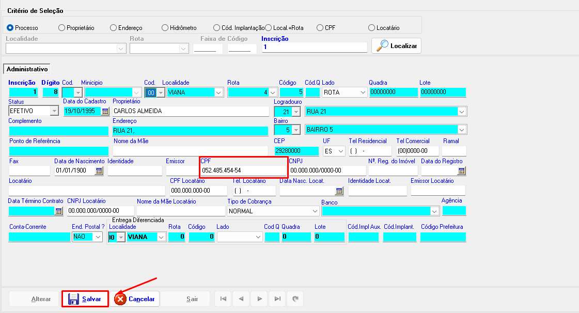Choose the Hidrômetro radio option
Screen dimensions: 579x313
click(x=165, y=28)
